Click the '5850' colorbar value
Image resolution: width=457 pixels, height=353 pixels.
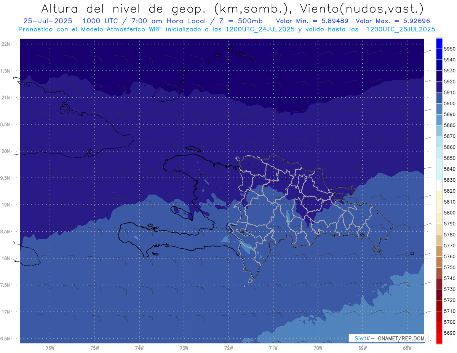click(x=449, y=158)
